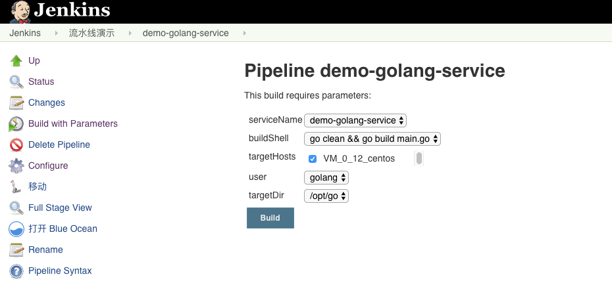Click the Rename link in sidebar
Viewport: 612px width, 283px height.
pyautogui.click(x=45, y=250)
